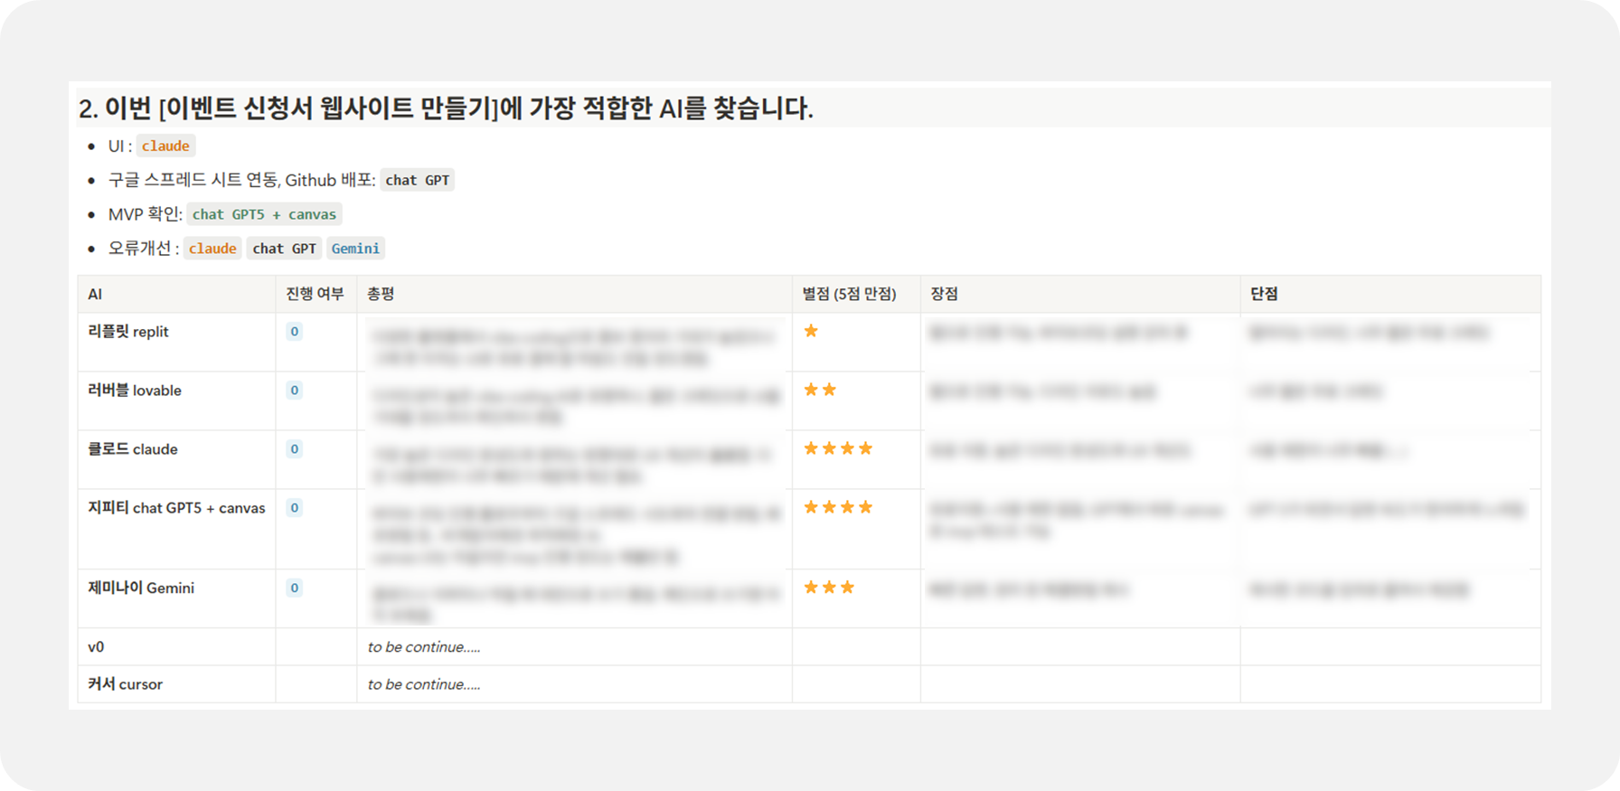Select the 진행 여부 cell for claude row
1620x791 pixels.
[x=316, y=459]
